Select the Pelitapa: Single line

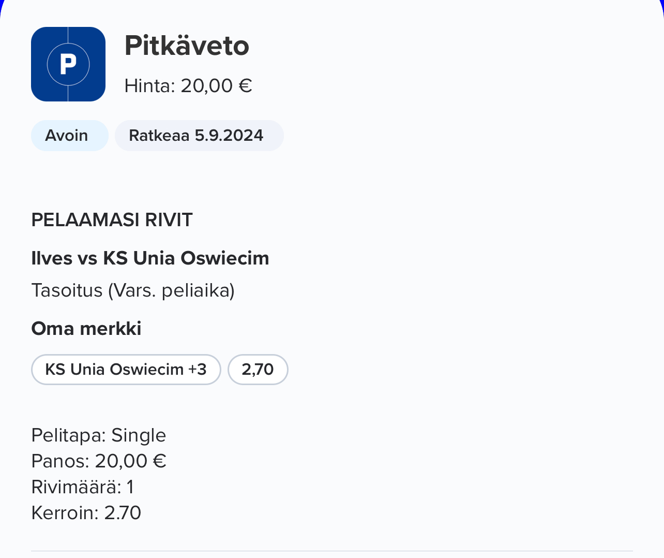point(99,435)
